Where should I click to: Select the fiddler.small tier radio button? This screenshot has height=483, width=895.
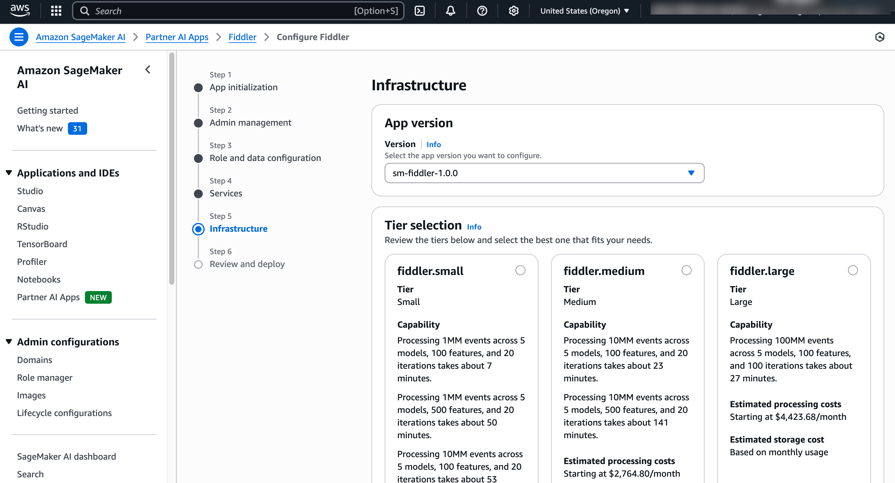[x=520, y=270]
